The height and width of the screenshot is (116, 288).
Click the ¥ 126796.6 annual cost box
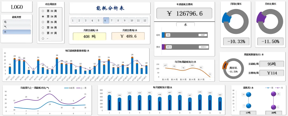coord(184,13)
